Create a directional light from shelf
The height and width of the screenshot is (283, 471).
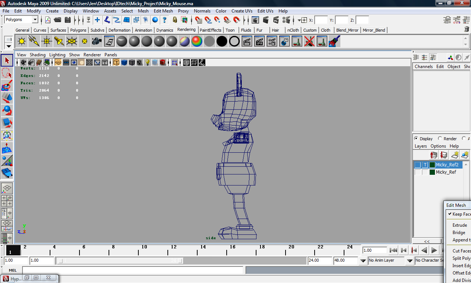pos(34,41)
